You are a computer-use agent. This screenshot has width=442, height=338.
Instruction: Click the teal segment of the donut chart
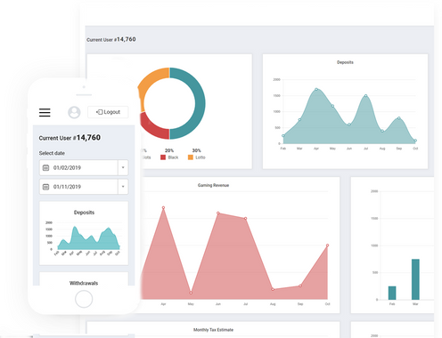(x=200, y=103)
